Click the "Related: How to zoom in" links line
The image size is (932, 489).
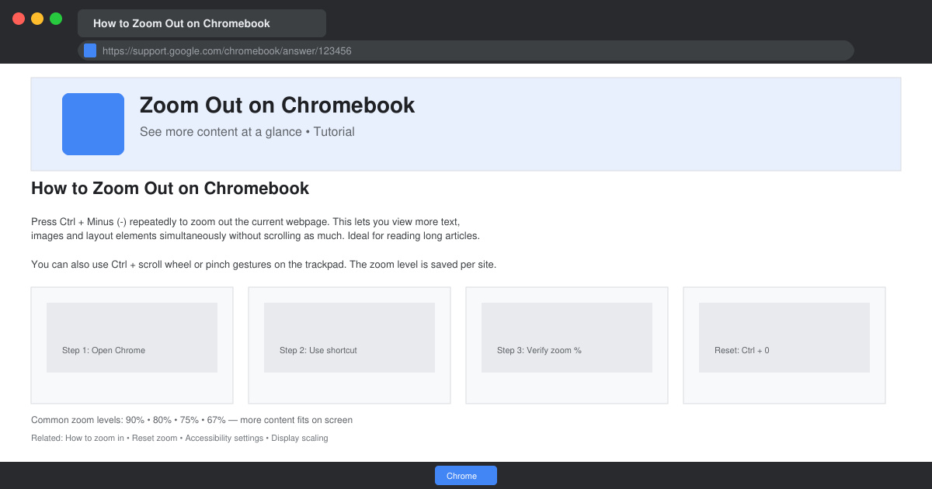coord(179,439)
